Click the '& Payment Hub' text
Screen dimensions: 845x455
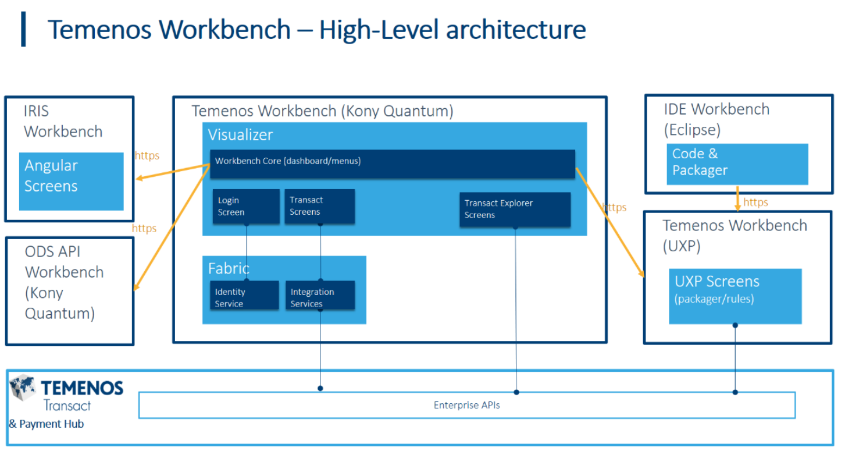[x=46, y=424]
